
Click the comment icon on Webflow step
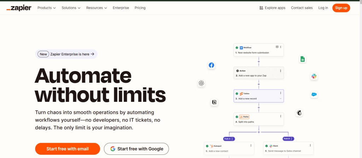click(x=277, y=47)
